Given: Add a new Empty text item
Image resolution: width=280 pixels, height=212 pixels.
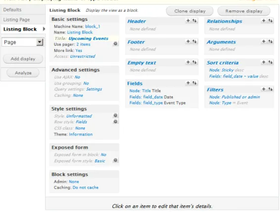Looking at the screenshot, I should click(x=188, y=62).
